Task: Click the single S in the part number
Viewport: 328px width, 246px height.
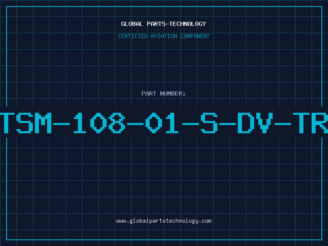Action: pyautogui.click(x=209, y=123)
